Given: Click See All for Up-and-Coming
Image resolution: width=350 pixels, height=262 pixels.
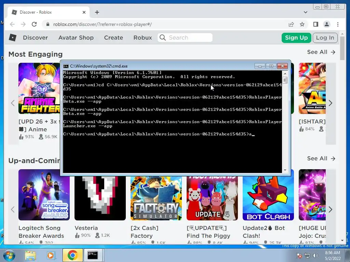Looking at the screenshot, I should (x=321, y=159).
